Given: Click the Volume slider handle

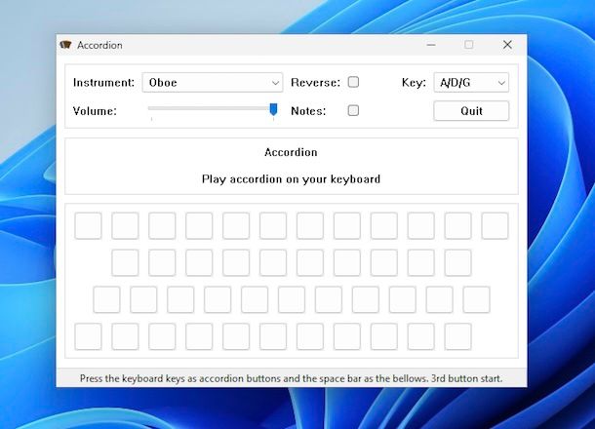Looking at the screenshot, I should [273, 109].
